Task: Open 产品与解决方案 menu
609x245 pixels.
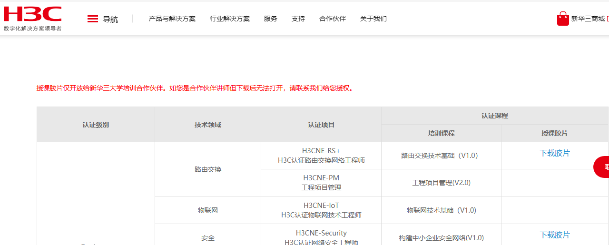Action: [x=172, y=19]
